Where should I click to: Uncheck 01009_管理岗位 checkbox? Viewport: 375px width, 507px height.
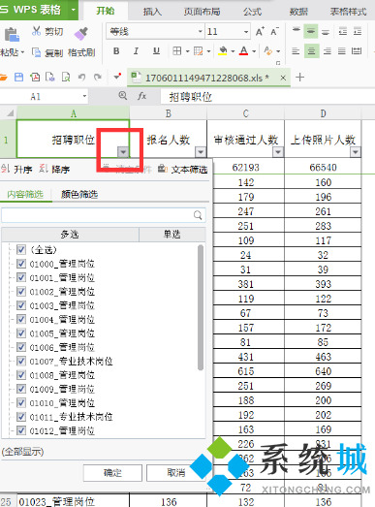21,389
